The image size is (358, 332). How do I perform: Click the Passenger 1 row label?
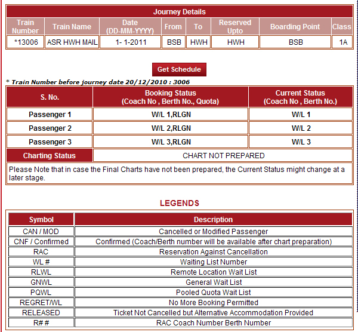pos(50,115)
